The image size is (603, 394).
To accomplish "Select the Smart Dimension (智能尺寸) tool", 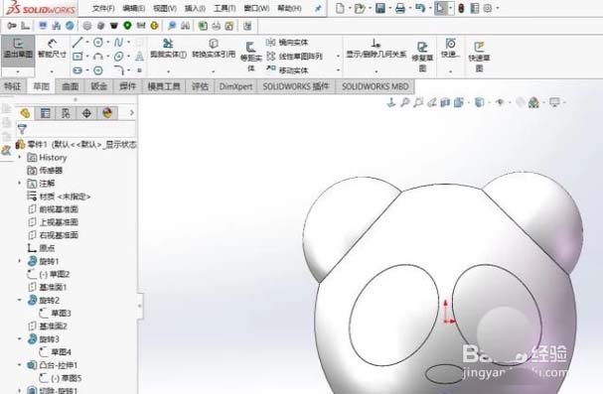I will [x=52, y=48].
